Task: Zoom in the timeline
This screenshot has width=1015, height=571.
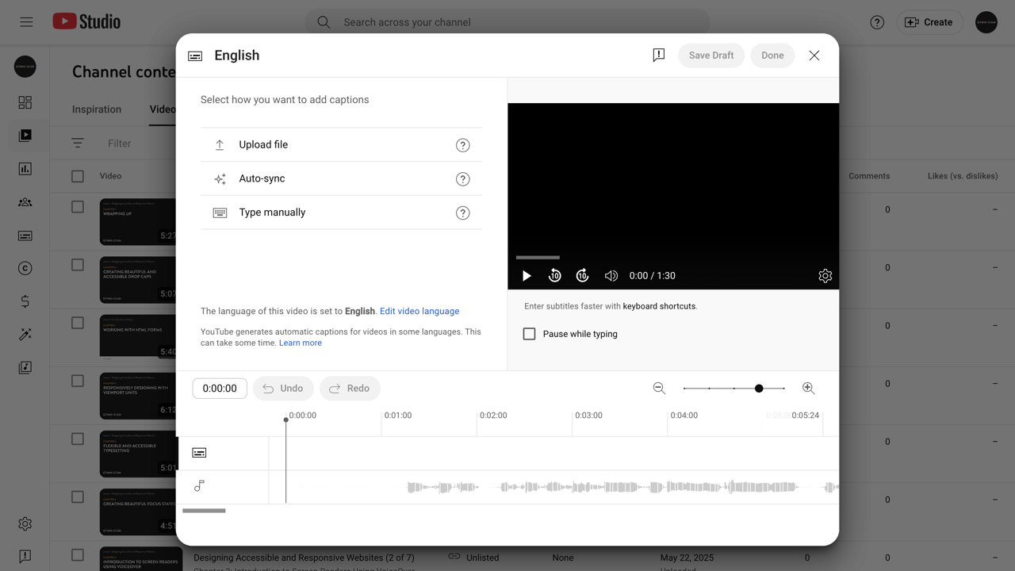Action: [x=808, y=388]
